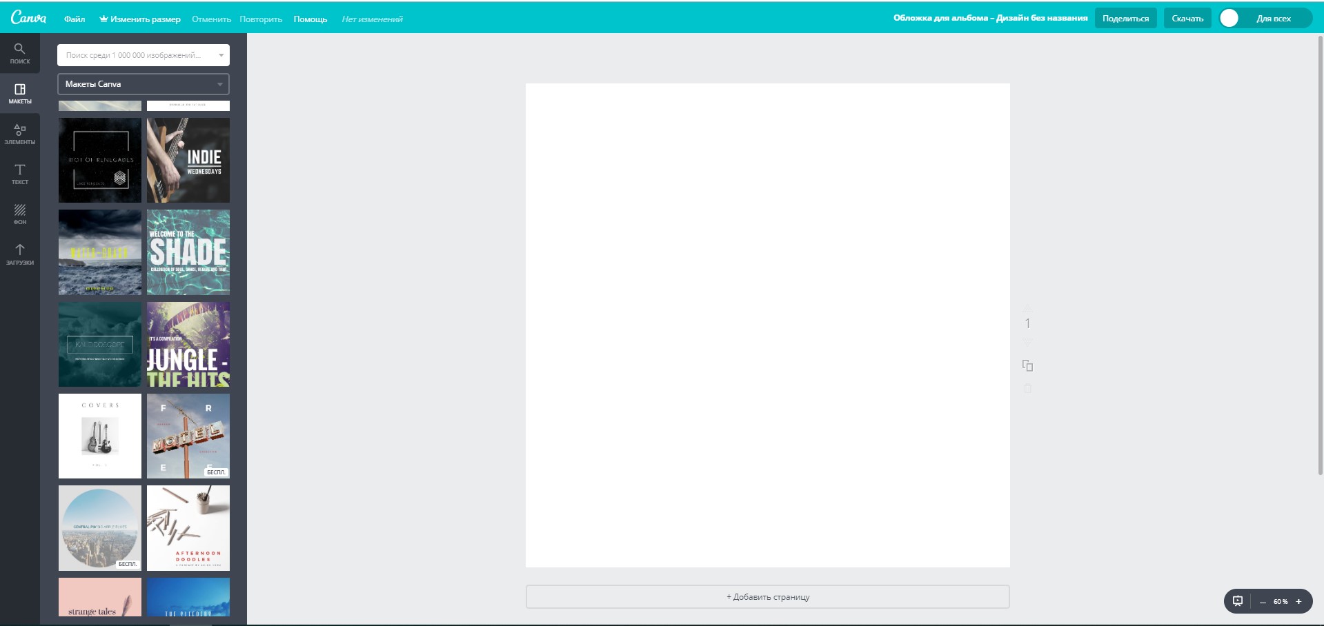The height and width of the screenshot is (626, 1324).
Task: Choose the INDIE Wednesdays layout thumbnail
Action: pos(188,160)
